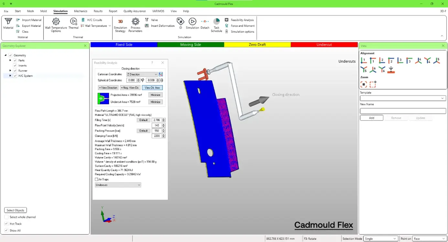Click the Valve tool
This screenshot has width=448, height=242.
coord(151,20)
